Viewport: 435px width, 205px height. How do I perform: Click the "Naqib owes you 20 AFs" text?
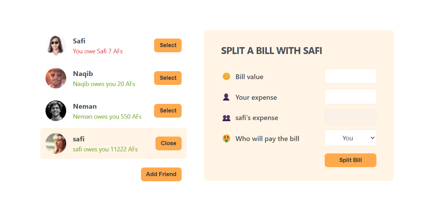[x=104, y=84]
